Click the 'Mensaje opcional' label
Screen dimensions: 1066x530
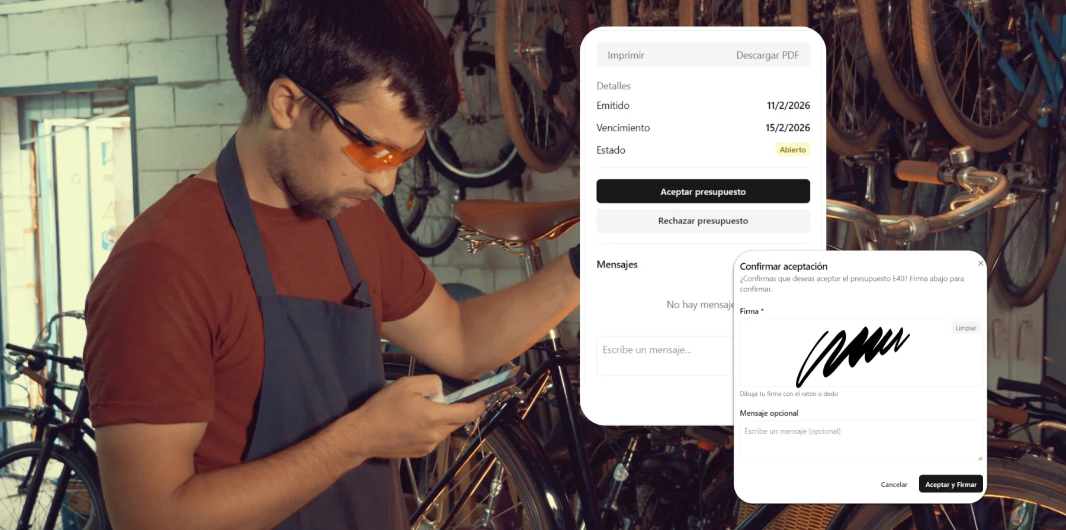point(769,413)
